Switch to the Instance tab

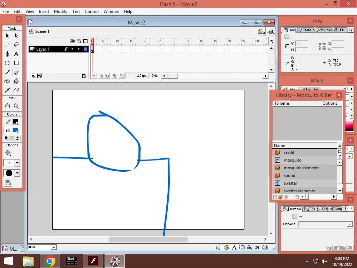293,209
